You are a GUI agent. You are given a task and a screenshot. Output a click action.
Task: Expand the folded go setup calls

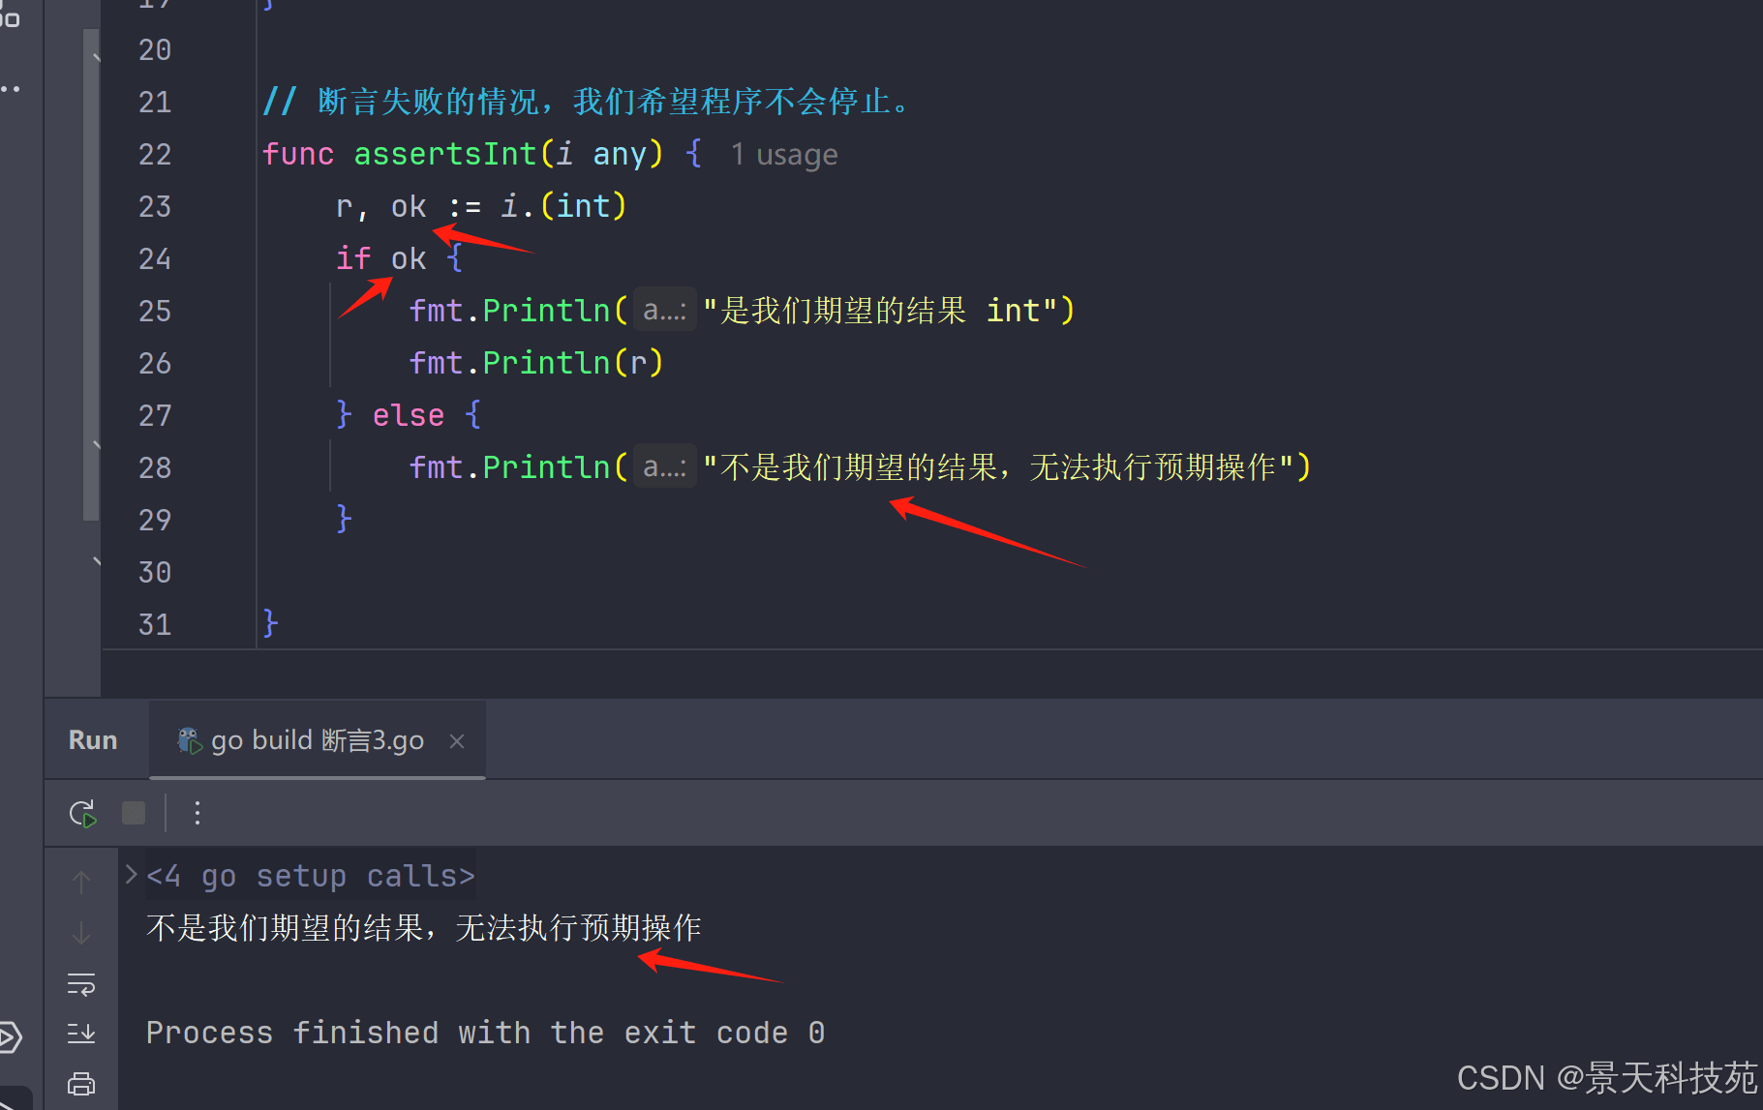click(132, 875)
